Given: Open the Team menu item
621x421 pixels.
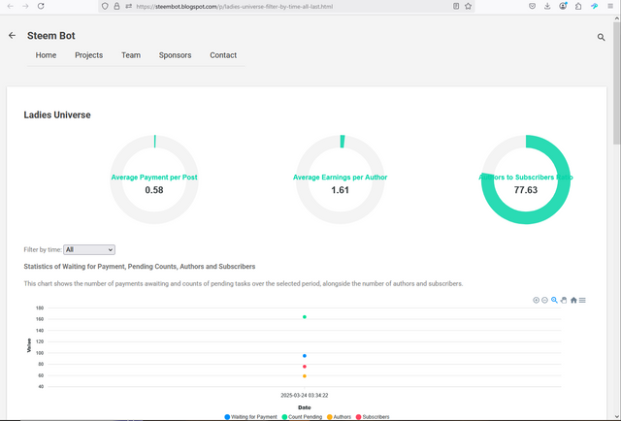Looking at the screenshot, I should coord(131,55).
